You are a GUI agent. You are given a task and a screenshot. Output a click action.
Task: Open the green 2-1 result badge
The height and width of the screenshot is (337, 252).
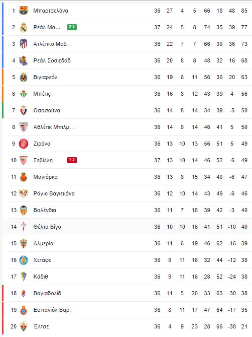(72, 27)
